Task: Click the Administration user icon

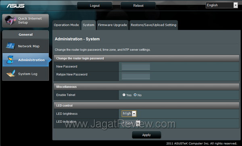Action: click(10, 60)
